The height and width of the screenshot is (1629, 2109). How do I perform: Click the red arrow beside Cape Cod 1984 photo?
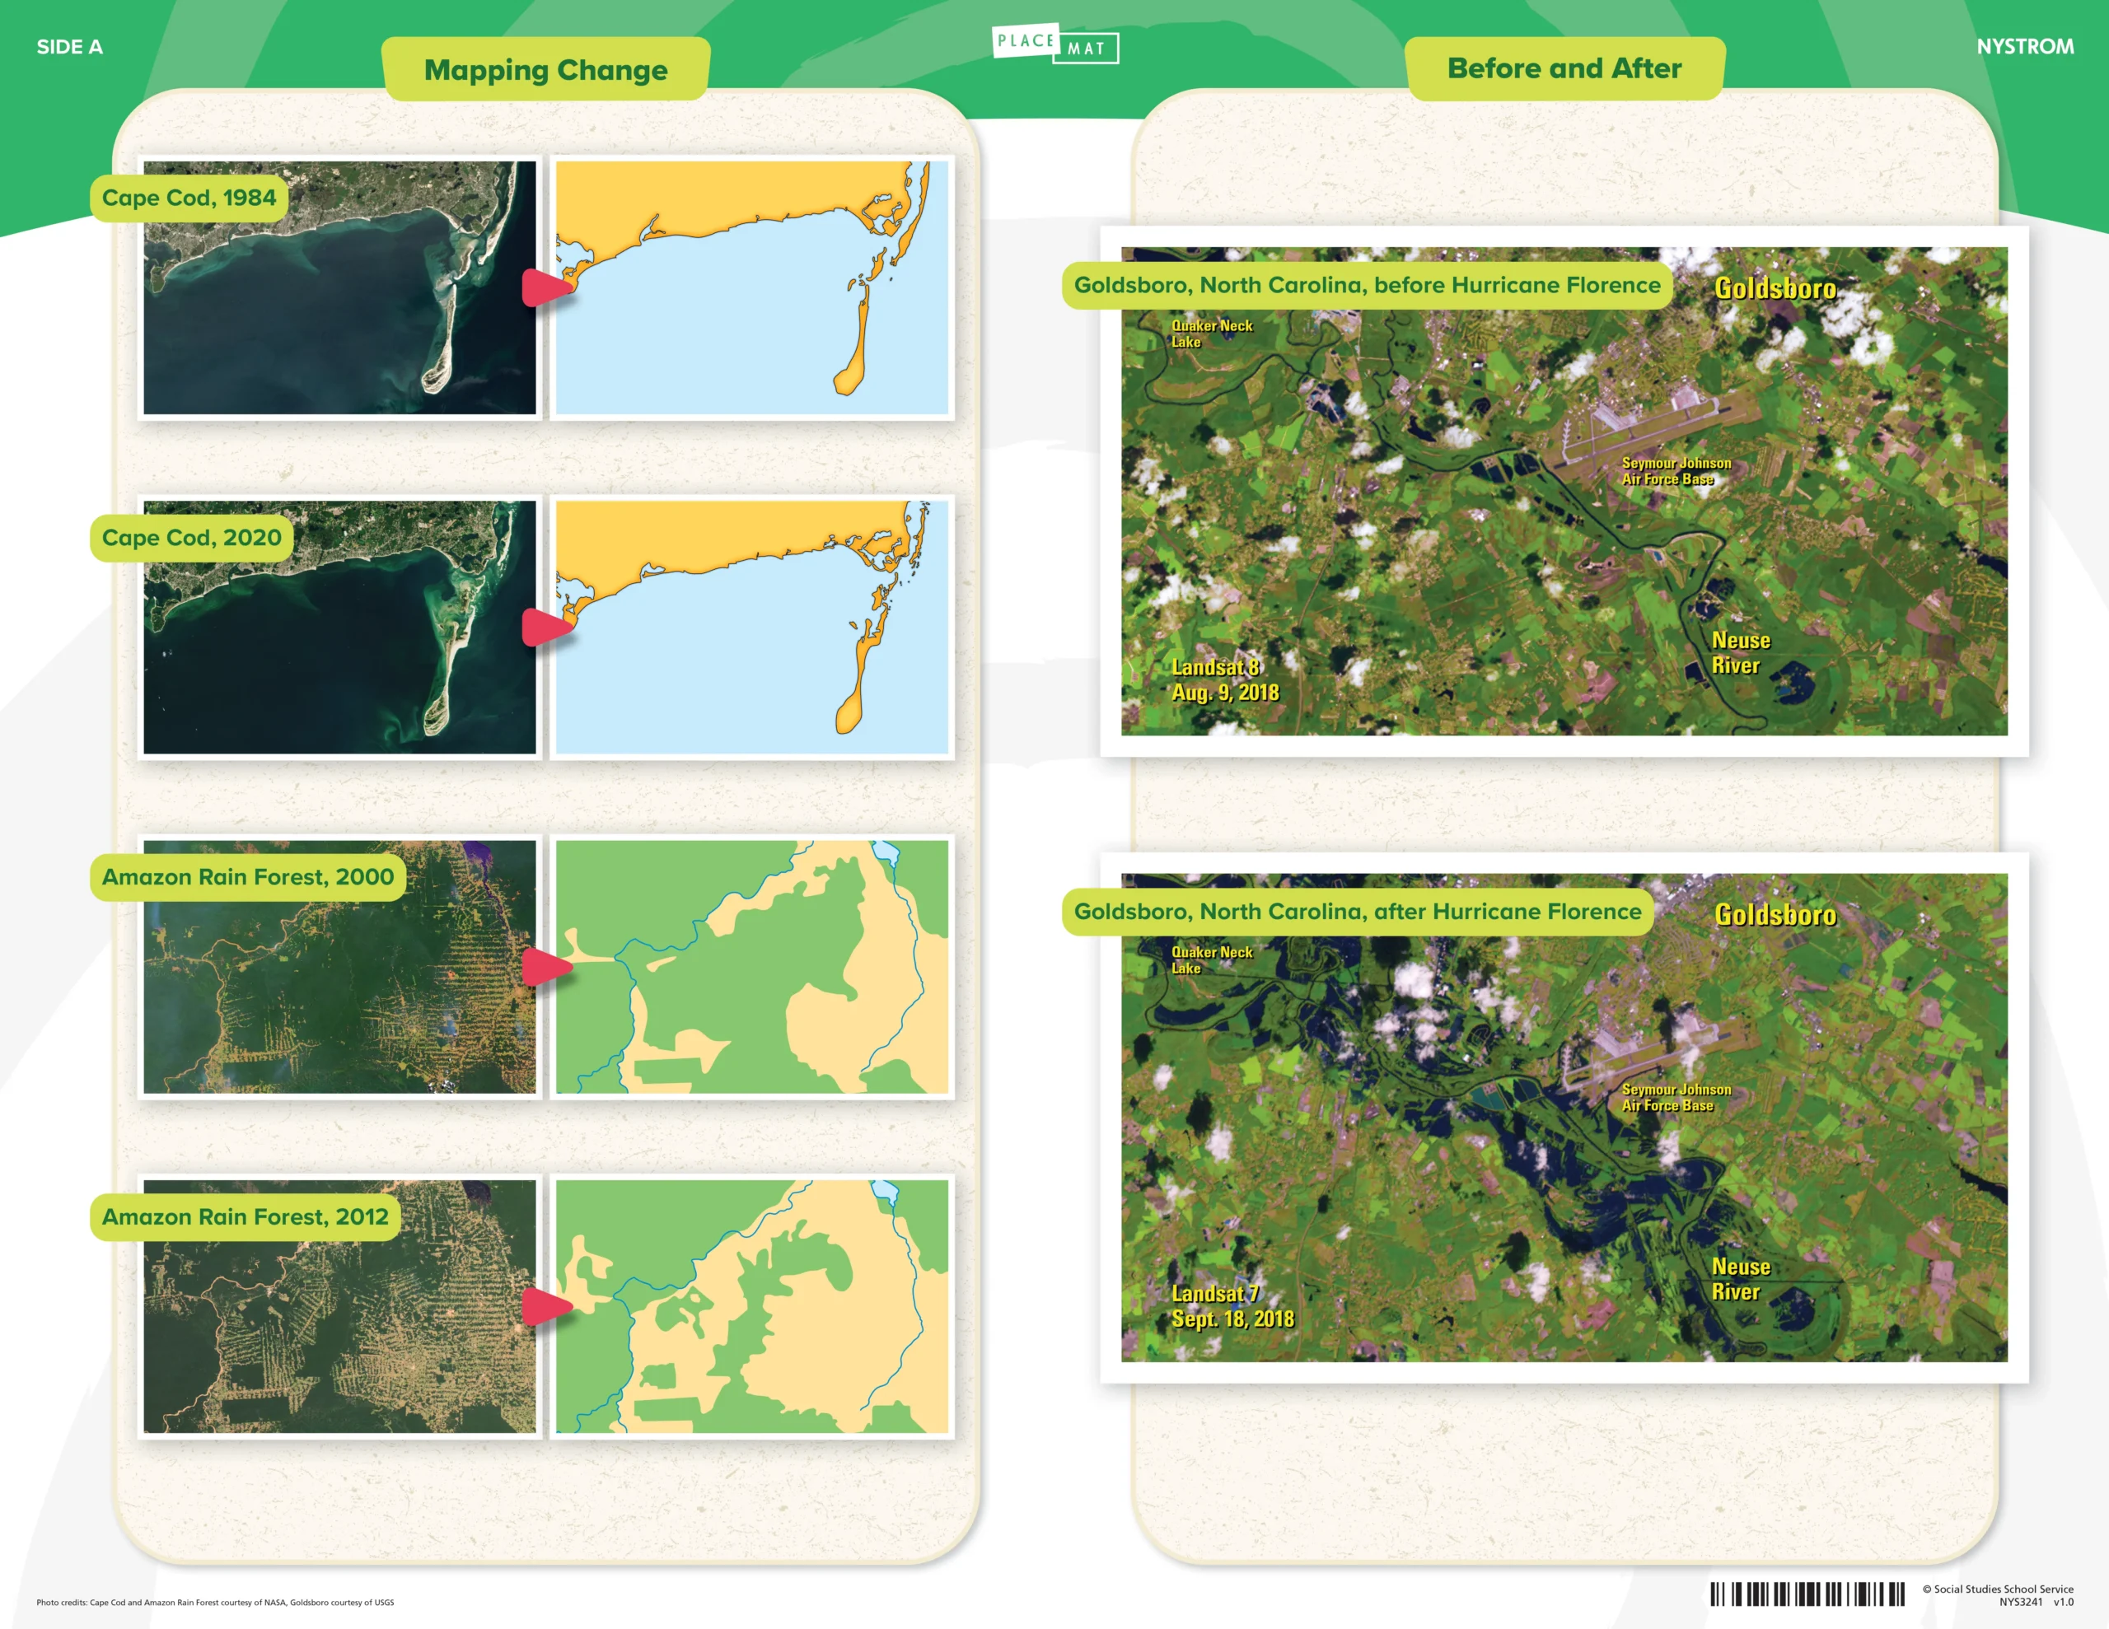(x=548, y=287)
